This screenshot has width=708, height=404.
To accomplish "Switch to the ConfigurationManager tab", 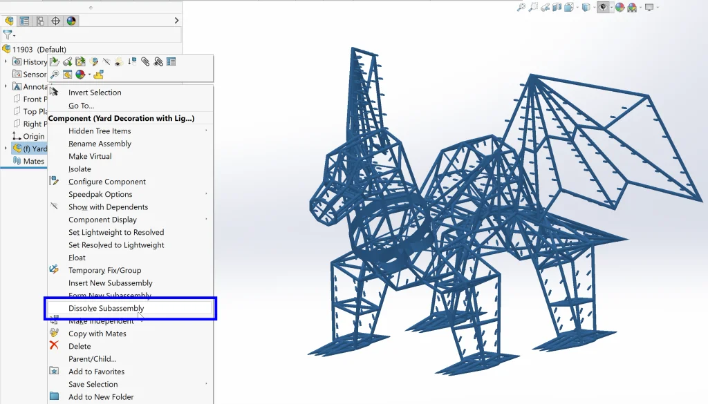I will pyautogui.click(x=40, y=21).
